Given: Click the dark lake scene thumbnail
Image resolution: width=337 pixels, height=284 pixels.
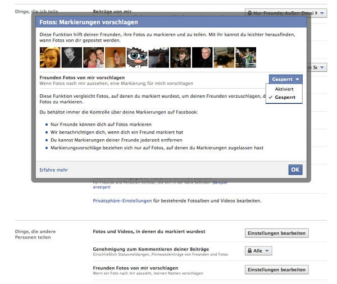Looking at the screenshot, I should click(x=159, y=58).
